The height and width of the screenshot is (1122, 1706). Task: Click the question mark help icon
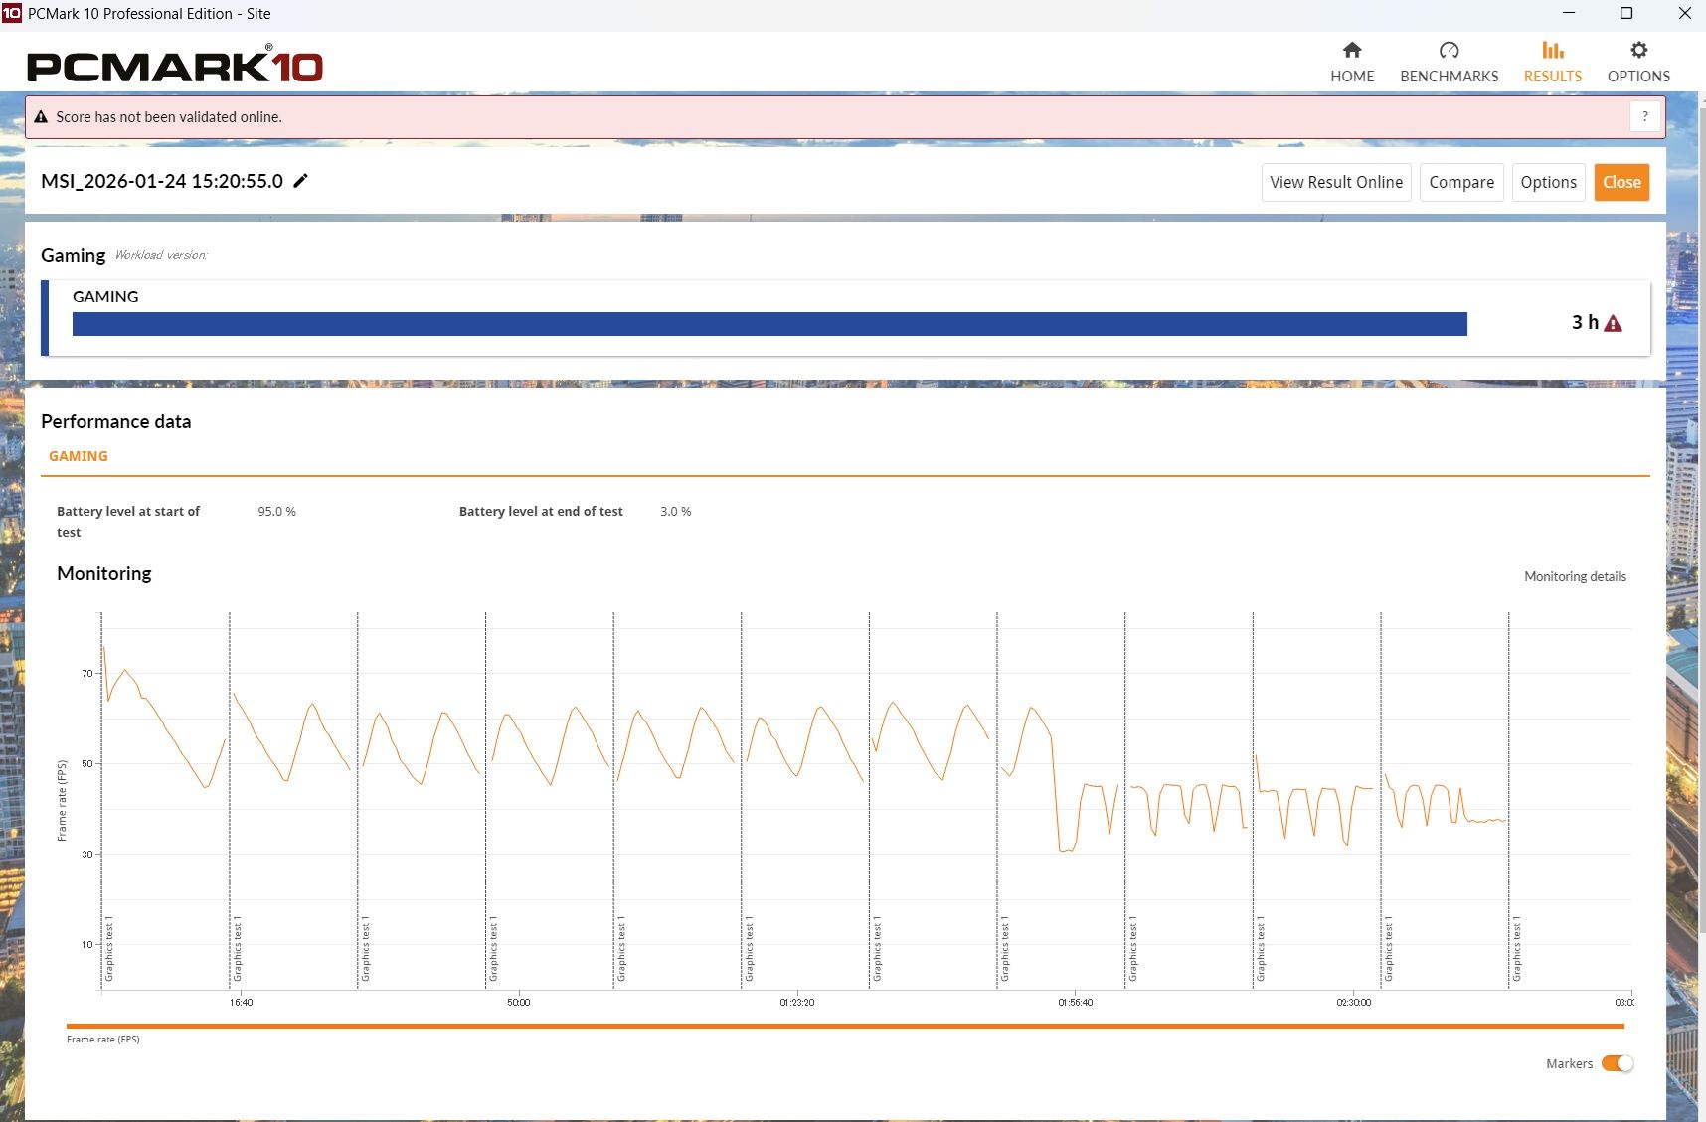(x=1645, y=116)
